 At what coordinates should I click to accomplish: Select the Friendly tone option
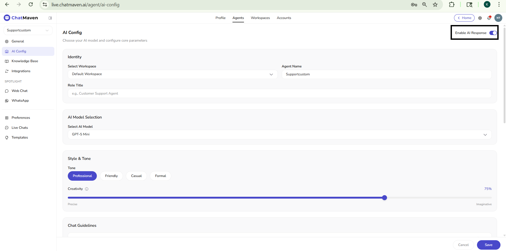(111, 176)
